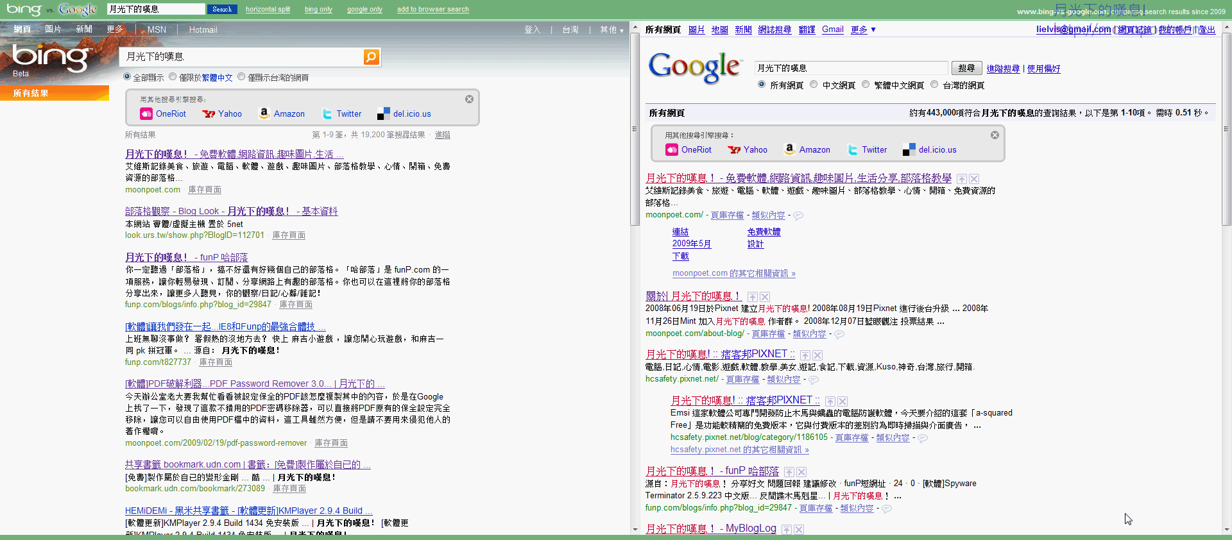Open the 圖片 tab in Bing navigation
Viewport: 1232px width, 540px height.
pos(53,30)
